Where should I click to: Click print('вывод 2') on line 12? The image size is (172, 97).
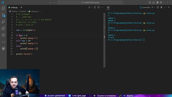(x=29, y=43)
